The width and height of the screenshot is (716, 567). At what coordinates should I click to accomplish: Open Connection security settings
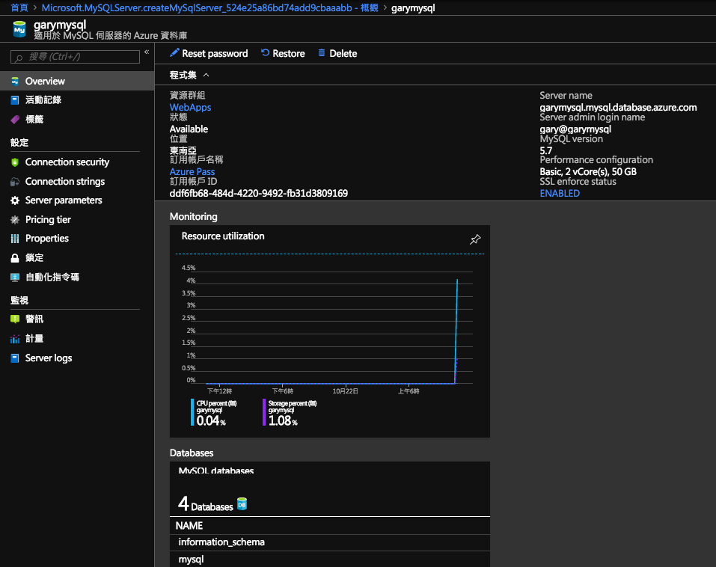coord(77,162)
